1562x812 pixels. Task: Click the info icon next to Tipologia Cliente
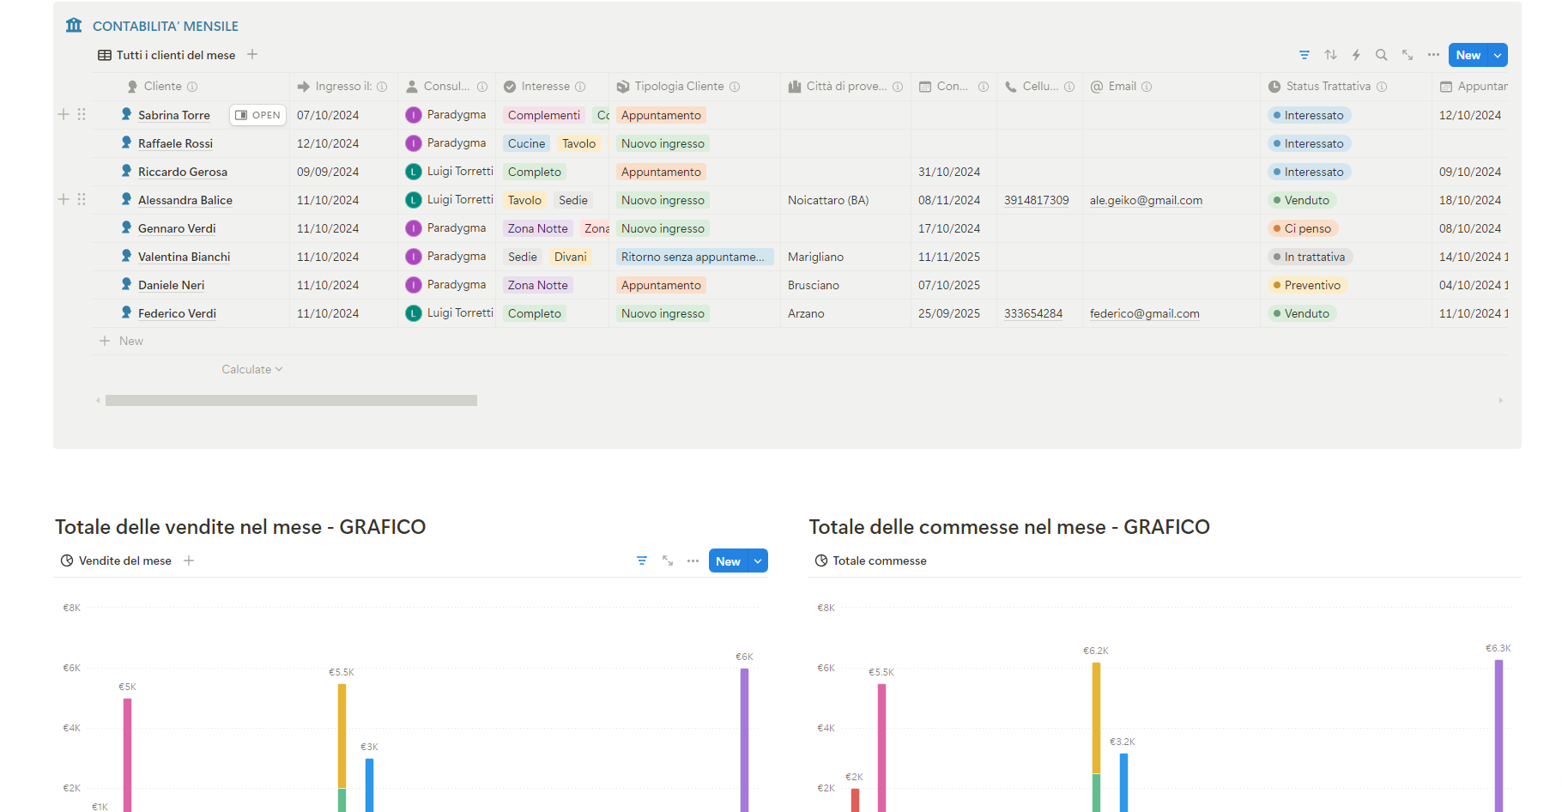pos(735,87)
